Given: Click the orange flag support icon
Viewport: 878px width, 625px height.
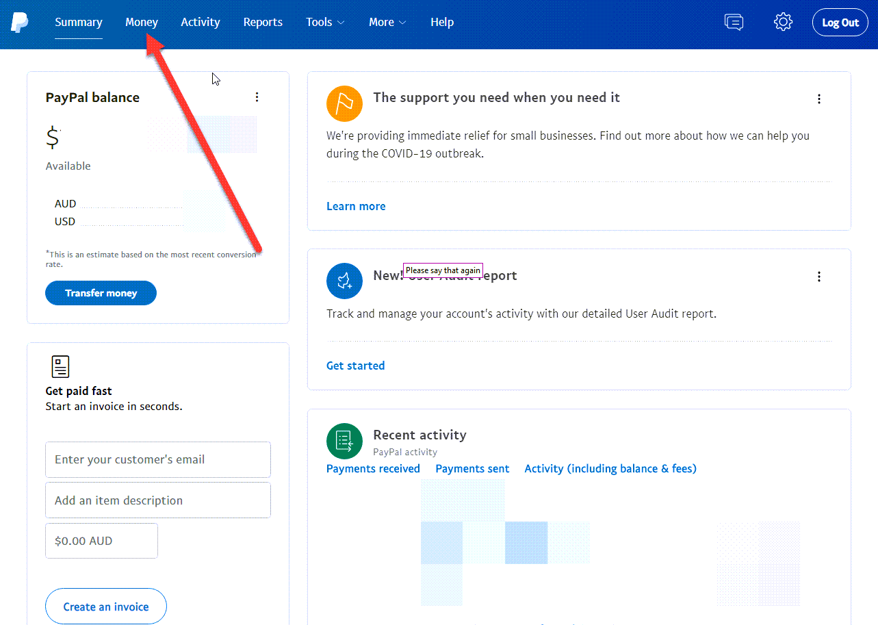Looking at the screenshot, I should click(x=344, y=103).
